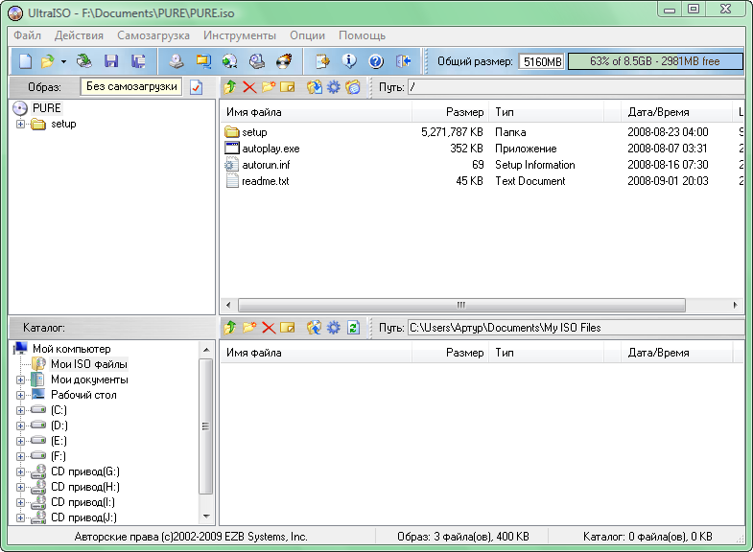753x552 pixels.
Task: Expand the CD привод(G:) node
Action: (x=21, y=472)
